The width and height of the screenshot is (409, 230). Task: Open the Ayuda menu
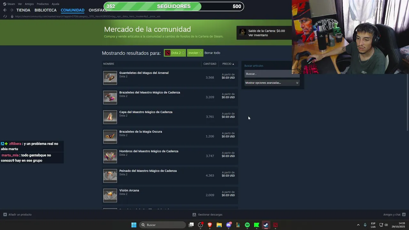pyautogui.click(x=55, y=4)
